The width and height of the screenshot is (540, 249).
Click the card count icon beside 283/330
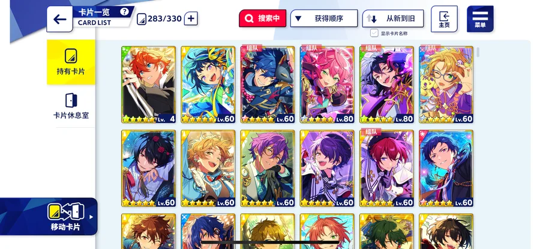tap(142, 19)
